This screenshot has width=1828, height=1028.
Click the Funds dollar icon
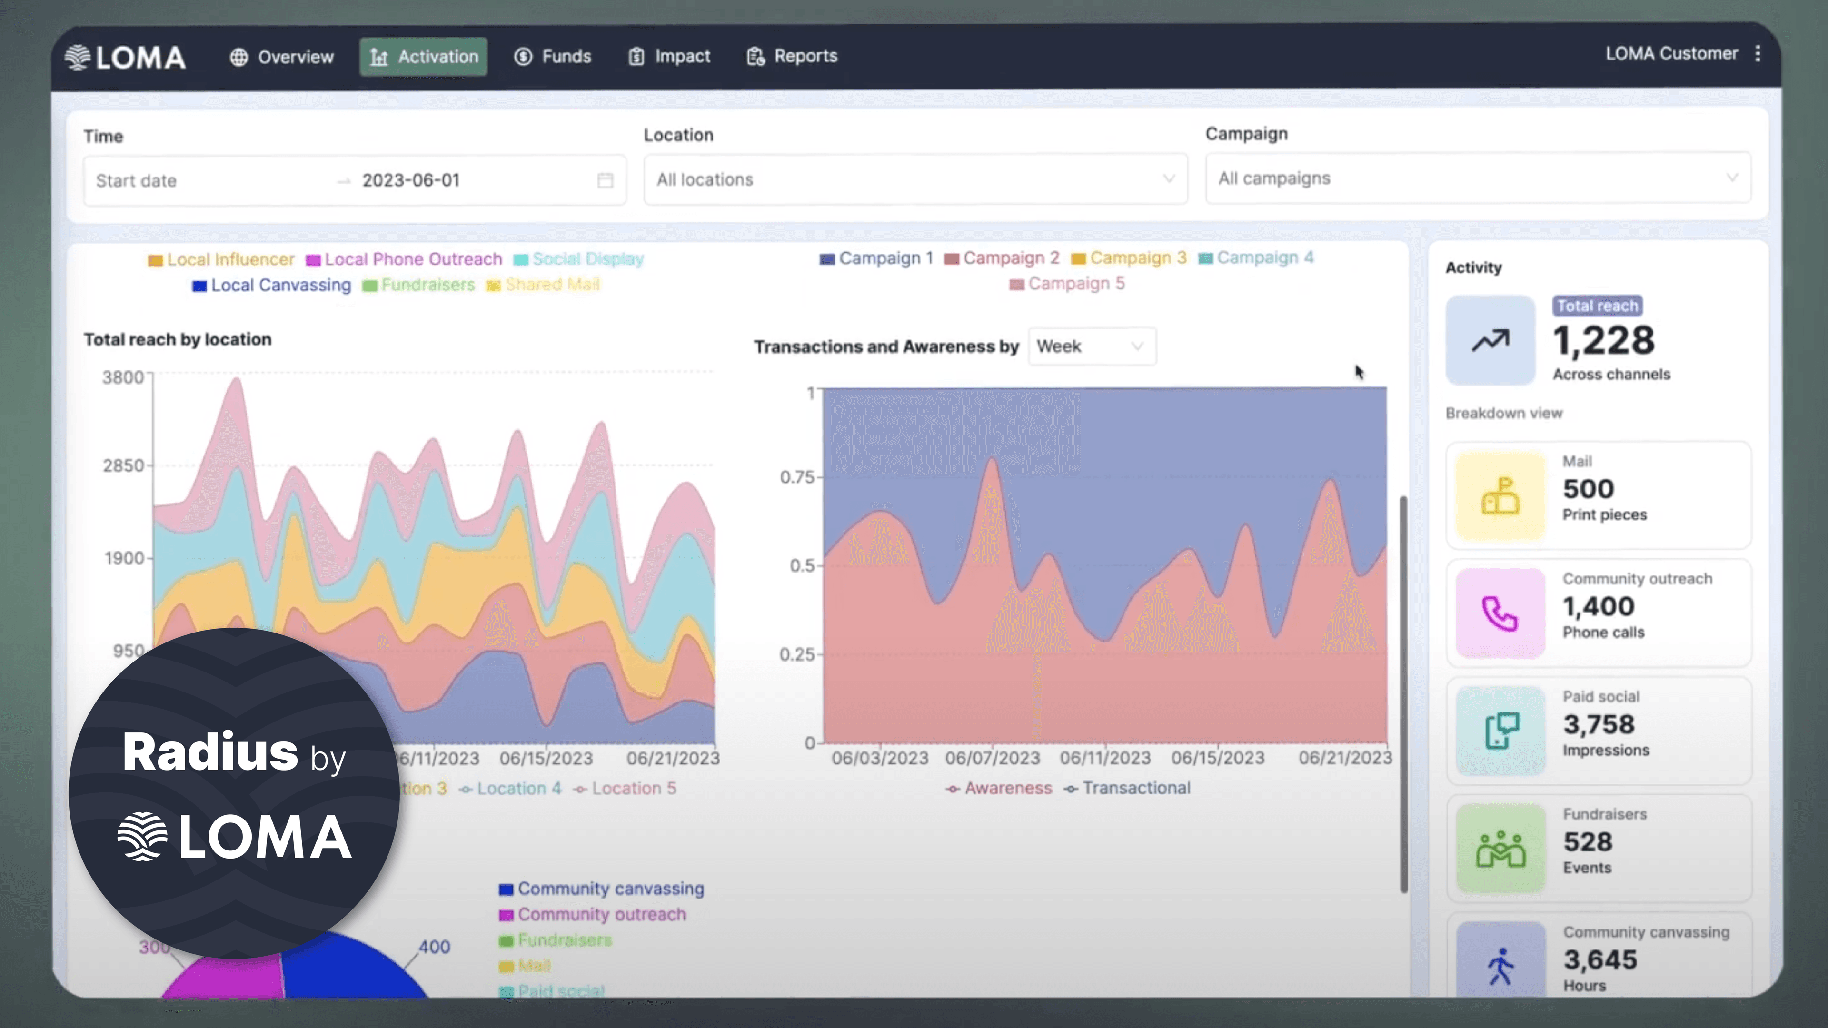[523, 56]
